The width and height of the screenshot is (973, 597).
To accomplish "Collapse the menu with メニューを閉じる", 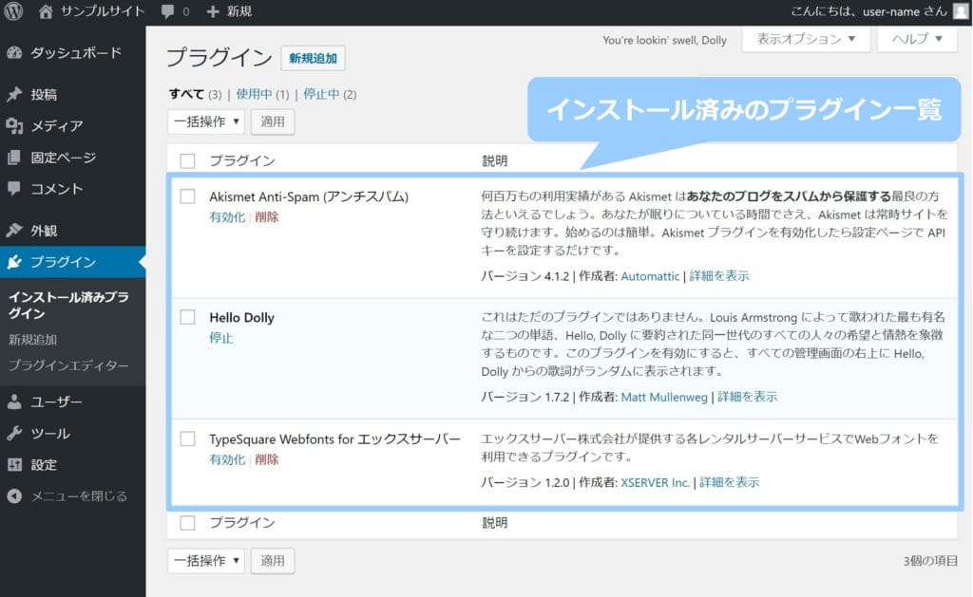I will (78, 495).
